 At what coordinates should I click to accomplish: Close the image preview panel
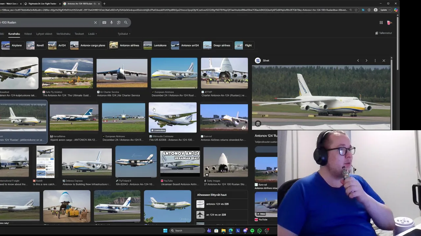pyautogui.click(x=384, y=61)
